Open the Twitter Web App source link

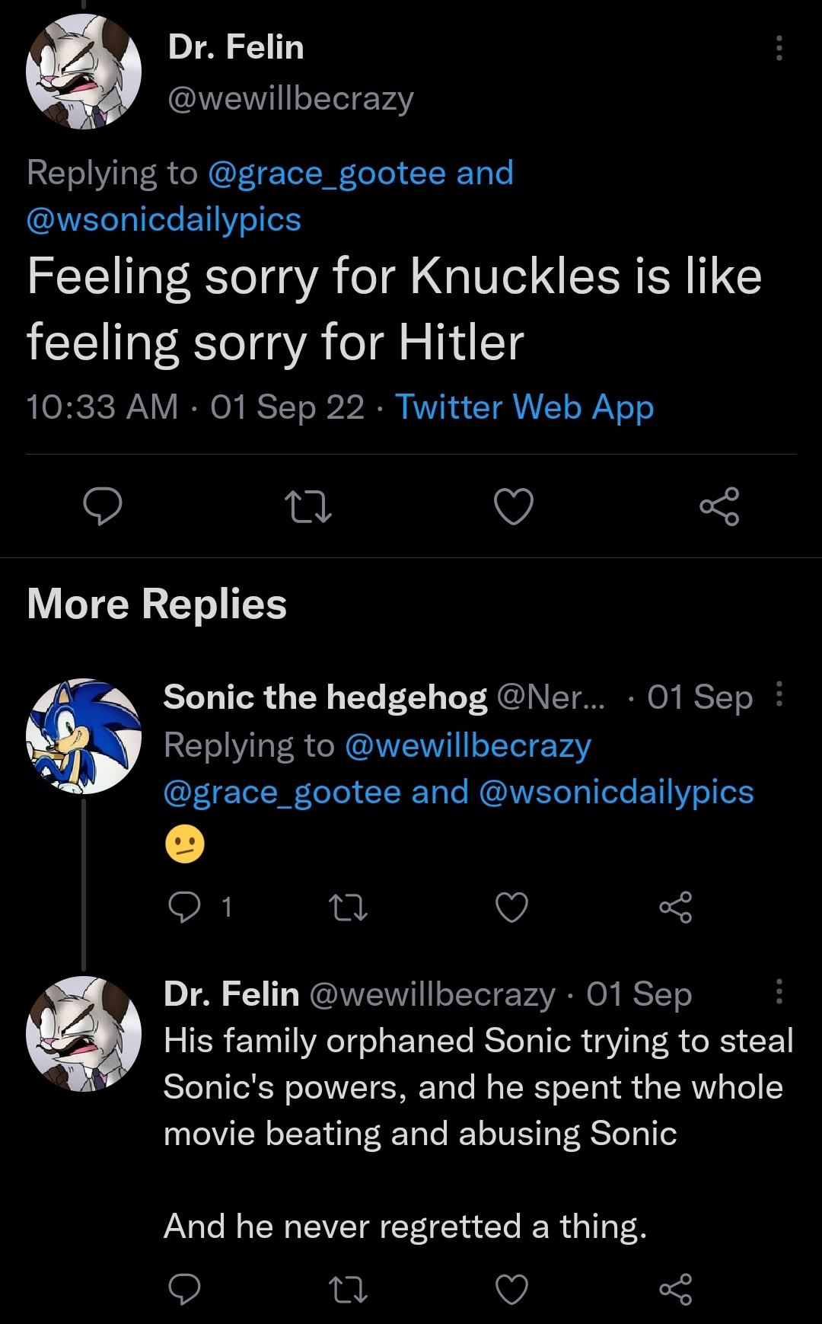[524, 407]
